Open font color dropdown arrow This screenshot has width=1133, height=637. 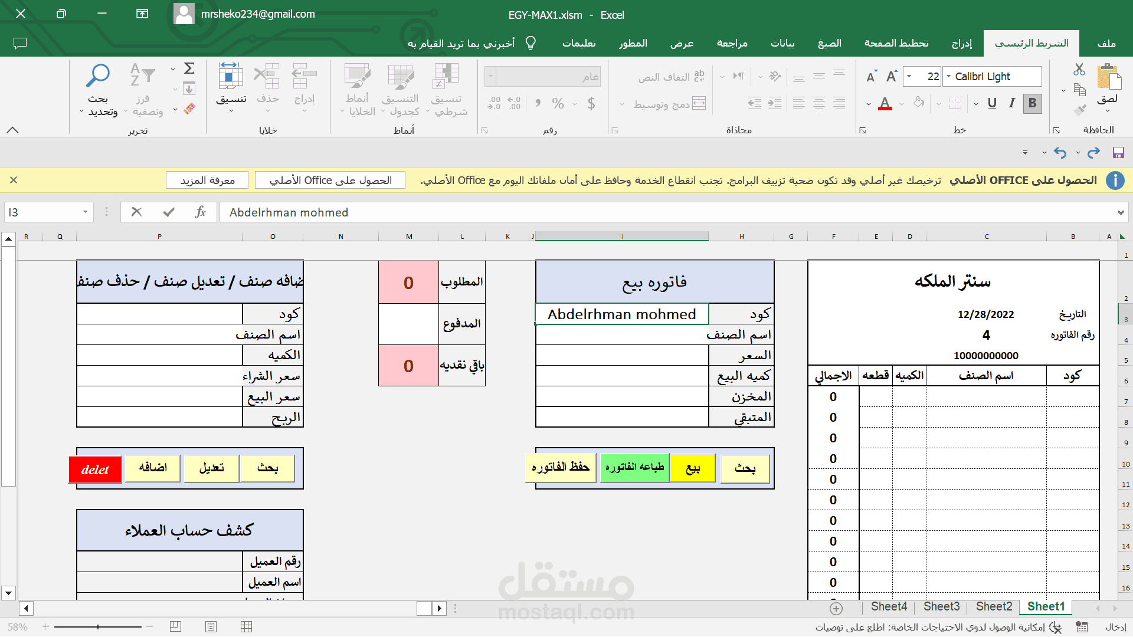pos(869,104)
